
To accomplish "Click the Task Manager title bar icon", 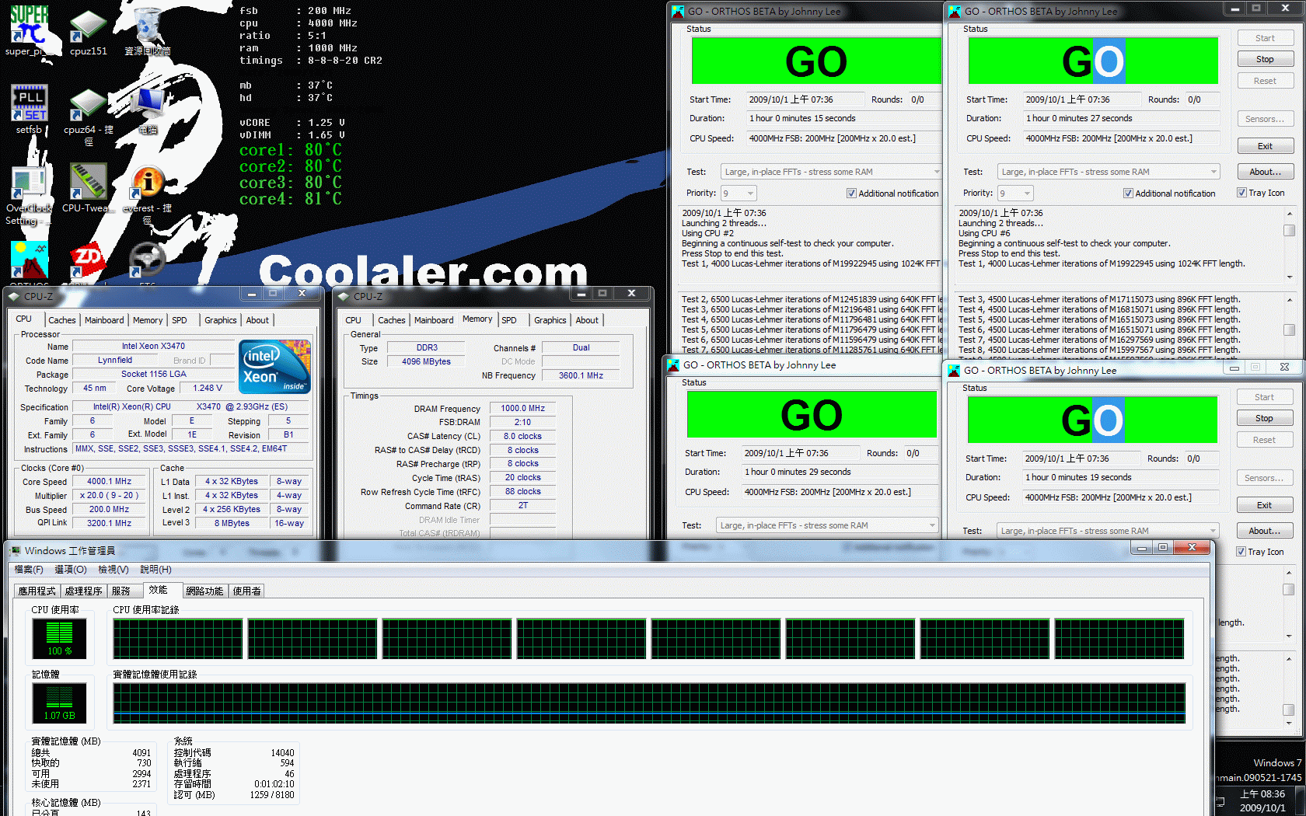I will (15, 550).
